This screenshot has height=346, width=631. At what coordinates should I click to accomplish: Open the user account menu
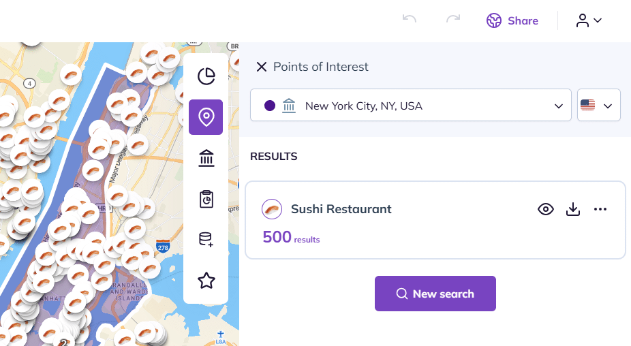click(x=589, y=20)
